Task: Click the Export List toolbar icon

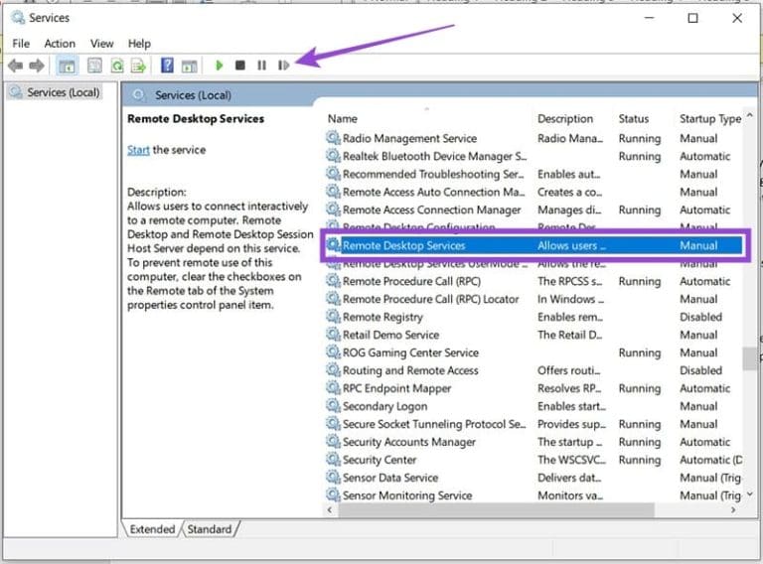Action: [x=139, y=66]
